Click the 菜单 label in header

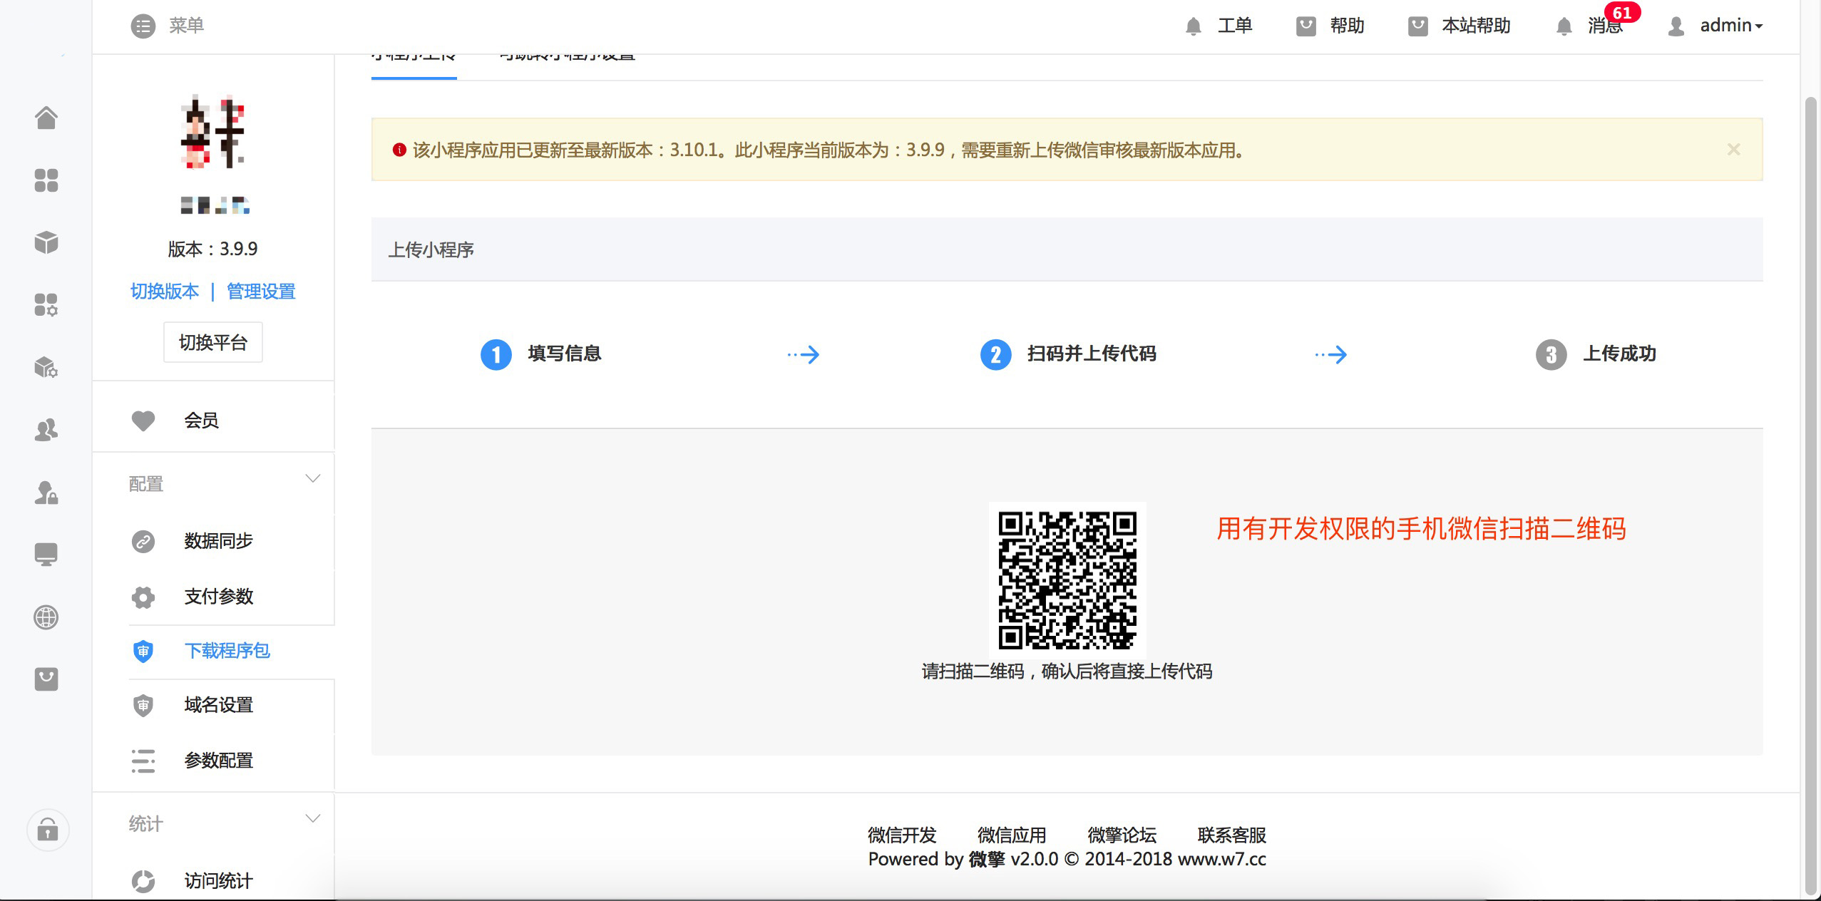point(187,26)
